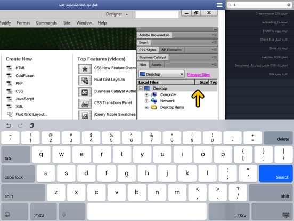Open the Designer workspace dropdown

tap(117, 14)
